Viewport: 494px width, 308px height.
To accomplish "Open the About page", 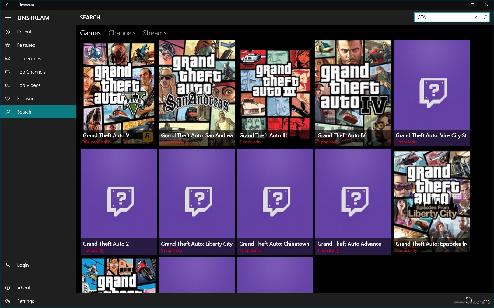I will click(38, 288).
